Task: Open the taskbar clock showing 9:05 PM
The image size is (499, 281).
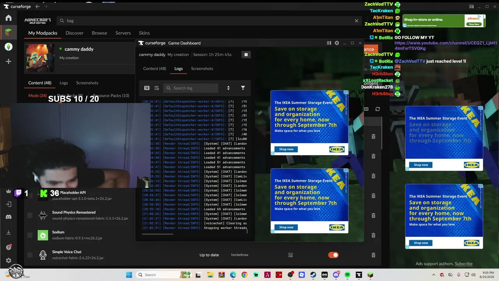Action: 486,275
